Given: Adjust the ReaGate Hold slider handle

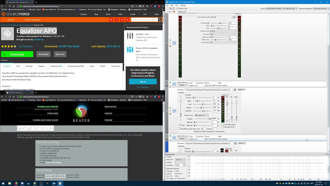Looking at the screenshot, I should 203,104.
